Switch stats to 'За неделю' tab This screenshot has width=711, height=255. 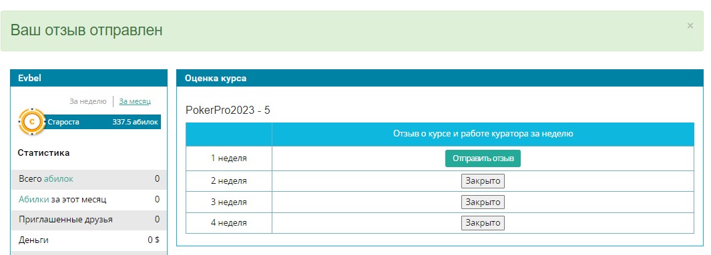(88, 101)
